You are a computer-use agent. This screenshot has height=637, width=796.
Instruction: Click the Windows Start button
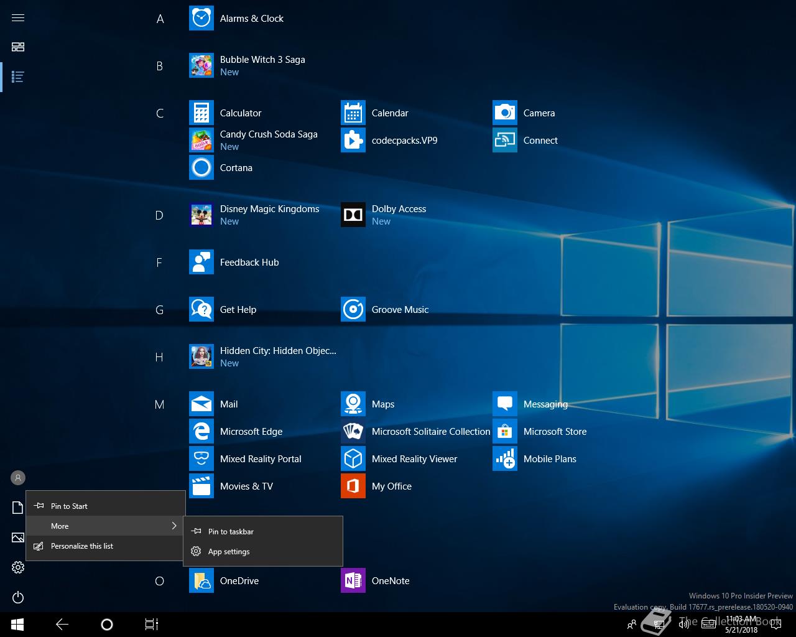[17, 625]
